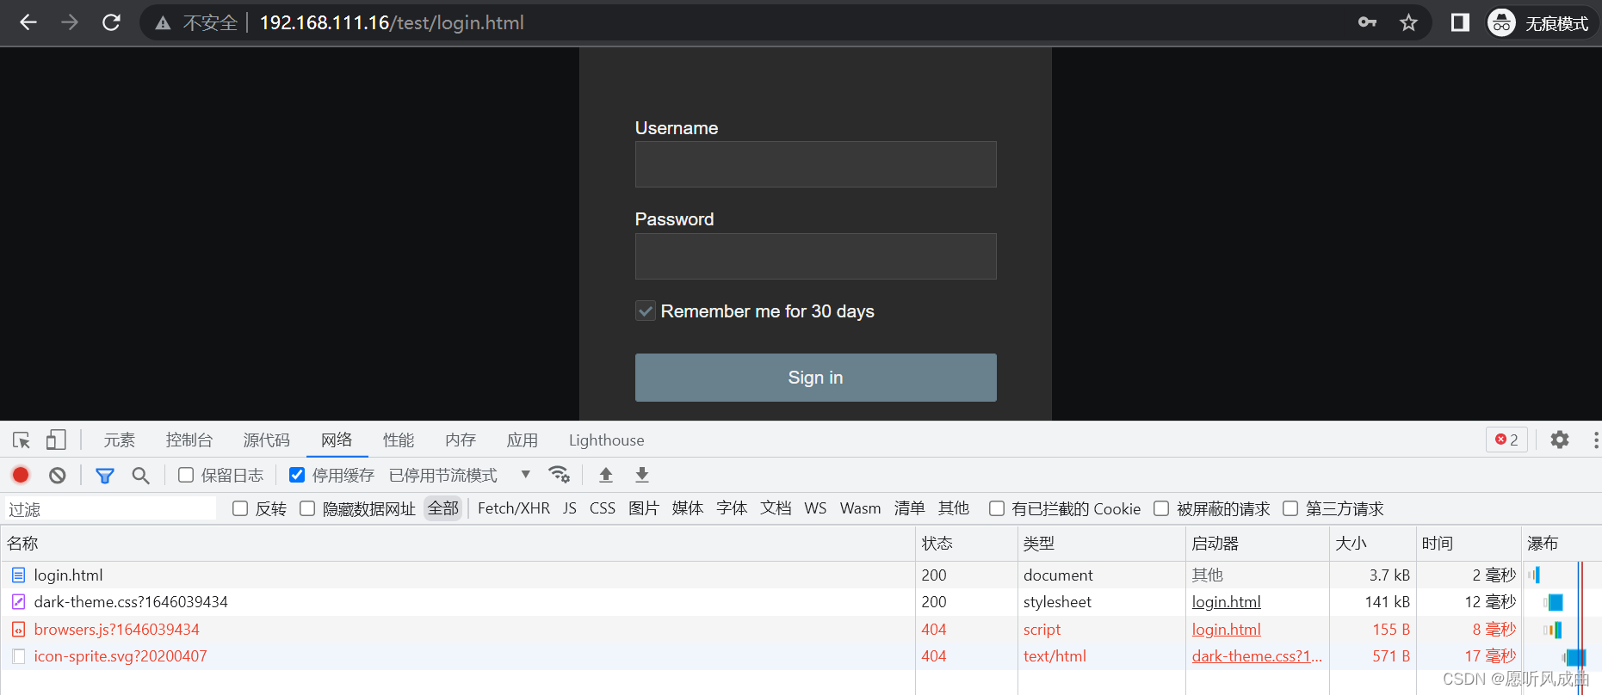Click the browser address bar URL
Image resolution: width=1602 pixels, height=695 pixels.
click(392, 22)
